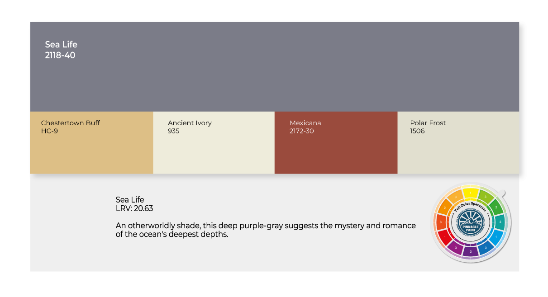The height and width of the screenshot is (297, 548).
Task: Click the Full Color Spectrum text on wheel
Action: pos(471,207)
